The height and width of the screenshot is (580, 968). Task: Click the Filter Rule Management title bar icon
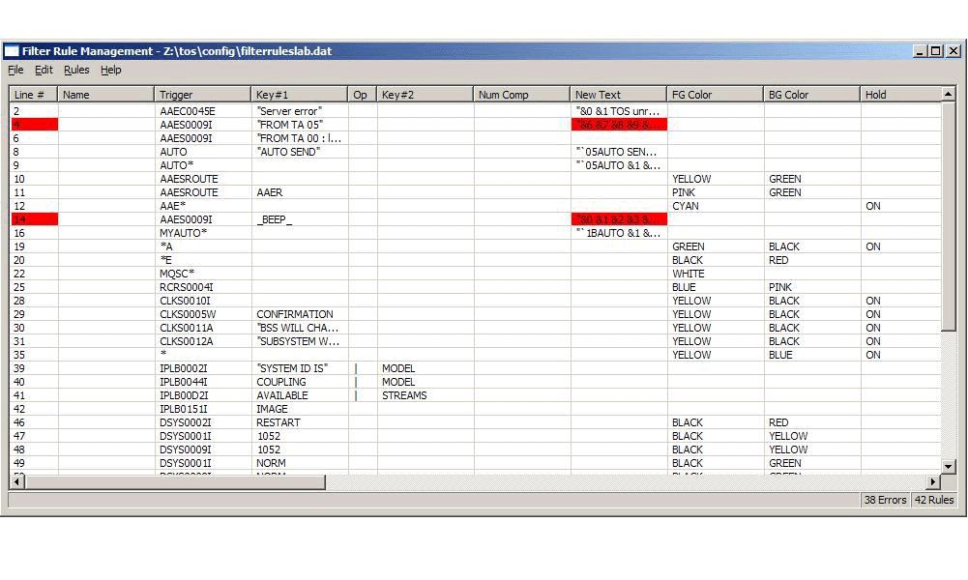[x=13, y=50]
